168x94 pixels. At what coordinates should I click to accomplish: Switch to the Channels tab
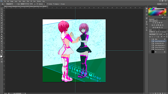coord(155,30)
